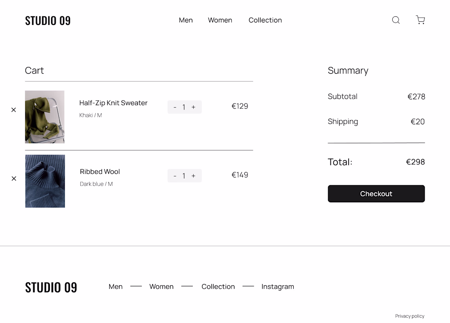Open Women in top navigation

220,20
